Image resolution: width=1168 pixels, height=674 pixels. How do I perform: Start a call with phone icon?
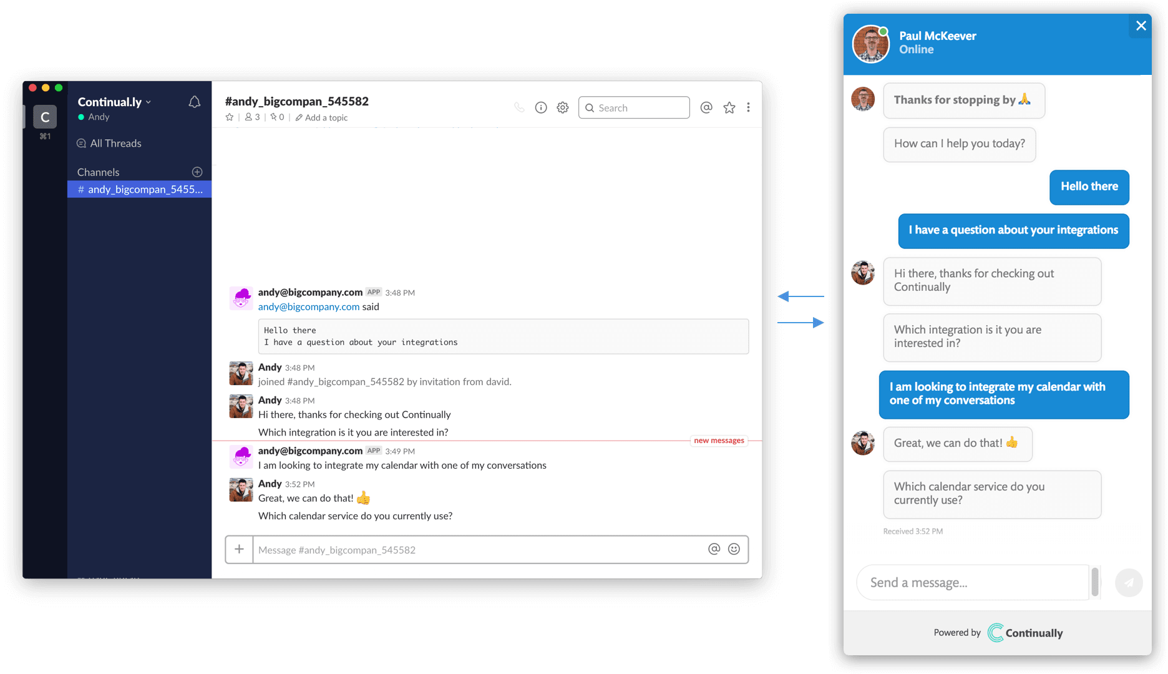pyautogui.click(x=519, y=107)
